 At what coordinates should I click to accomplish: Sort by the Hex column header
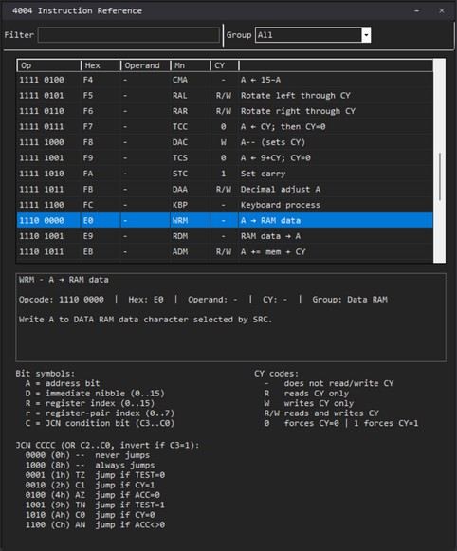(x=101, y=65)
